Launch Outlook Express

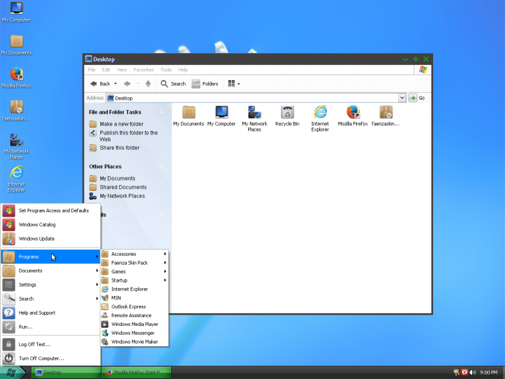[x=134, y=307]
